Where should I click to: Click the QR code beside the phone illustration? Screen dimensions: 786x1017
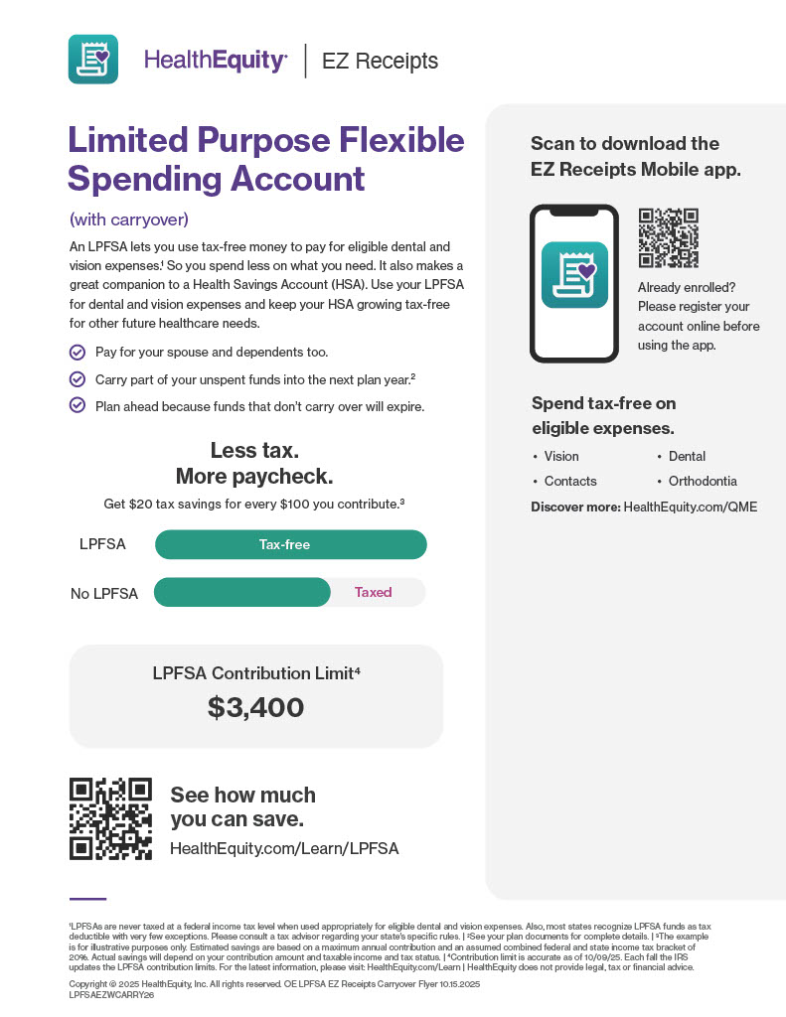tap(668, 237)
